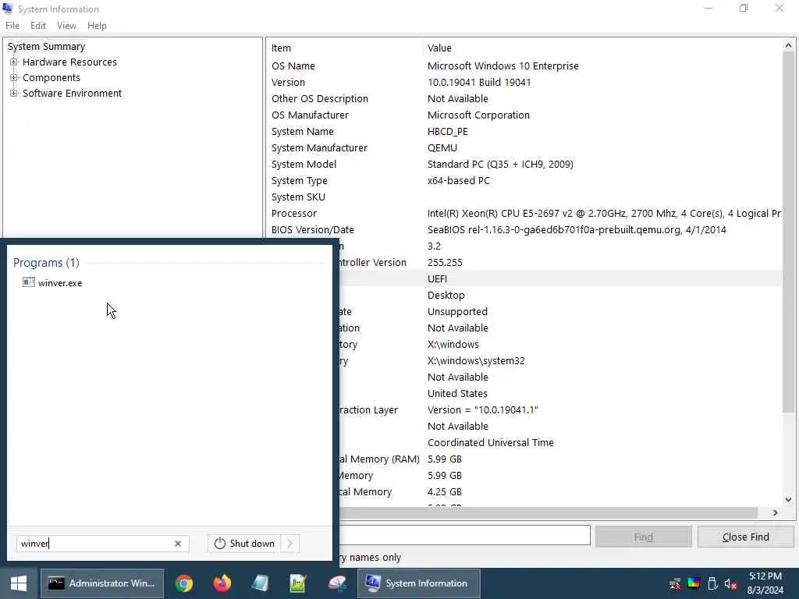Select the Hardware Resources label

coord(69,62)
